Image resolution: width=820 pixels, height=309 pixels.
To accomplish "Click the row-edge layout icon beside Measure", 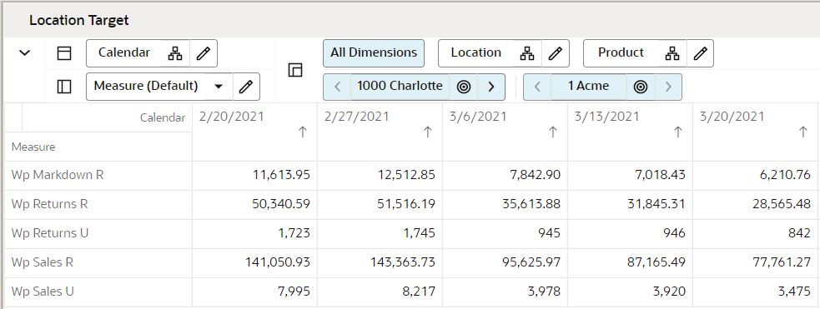I will click(63, 87).
